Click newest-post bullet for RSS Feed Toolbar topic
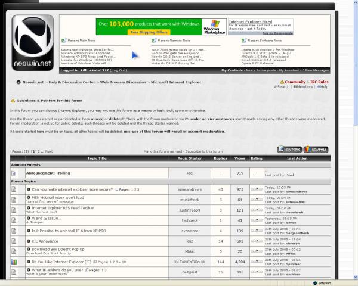The height and width of the screenshot is (286, 358). [29, 208]
